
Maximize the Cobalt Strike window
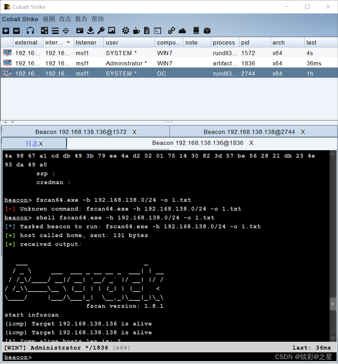click(x=307, y=7)
